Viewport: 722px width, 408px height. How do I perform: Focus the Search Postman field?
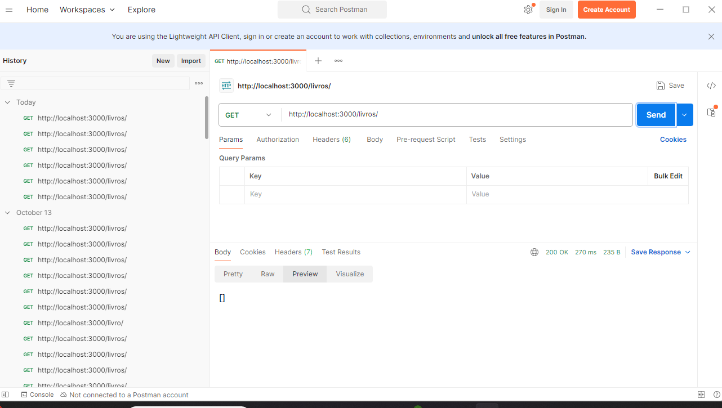point(332,10)
